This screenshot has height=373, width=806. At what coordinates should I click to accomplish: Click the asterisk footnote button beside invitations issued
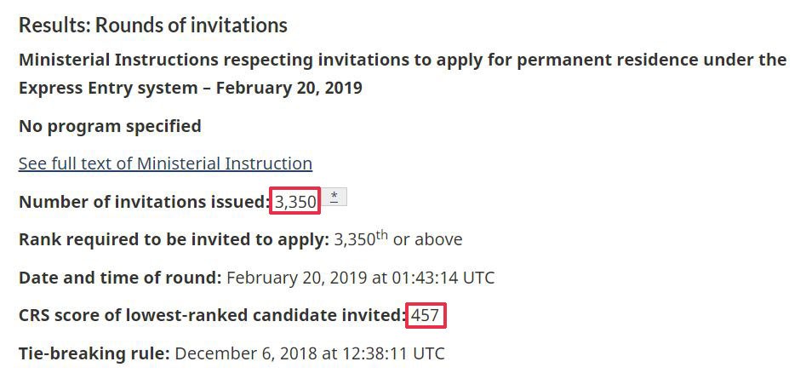point(334,198)
